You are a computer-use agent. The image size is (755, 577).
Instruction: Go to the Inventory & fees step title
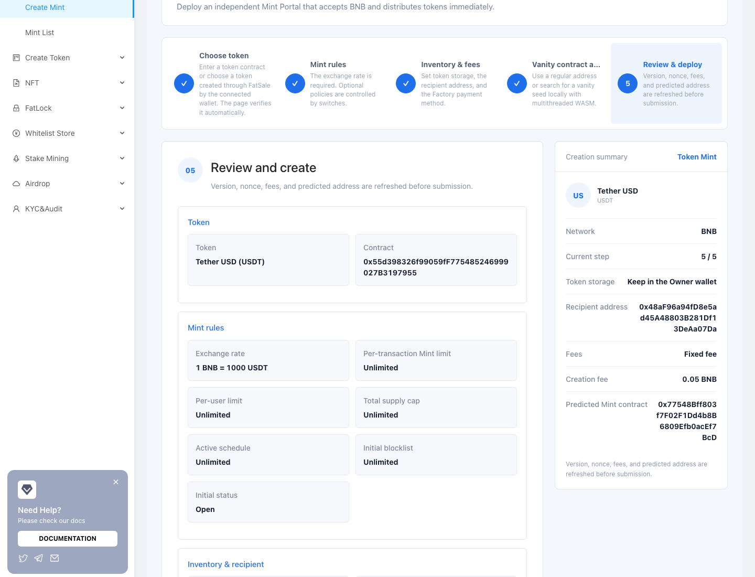450,65
